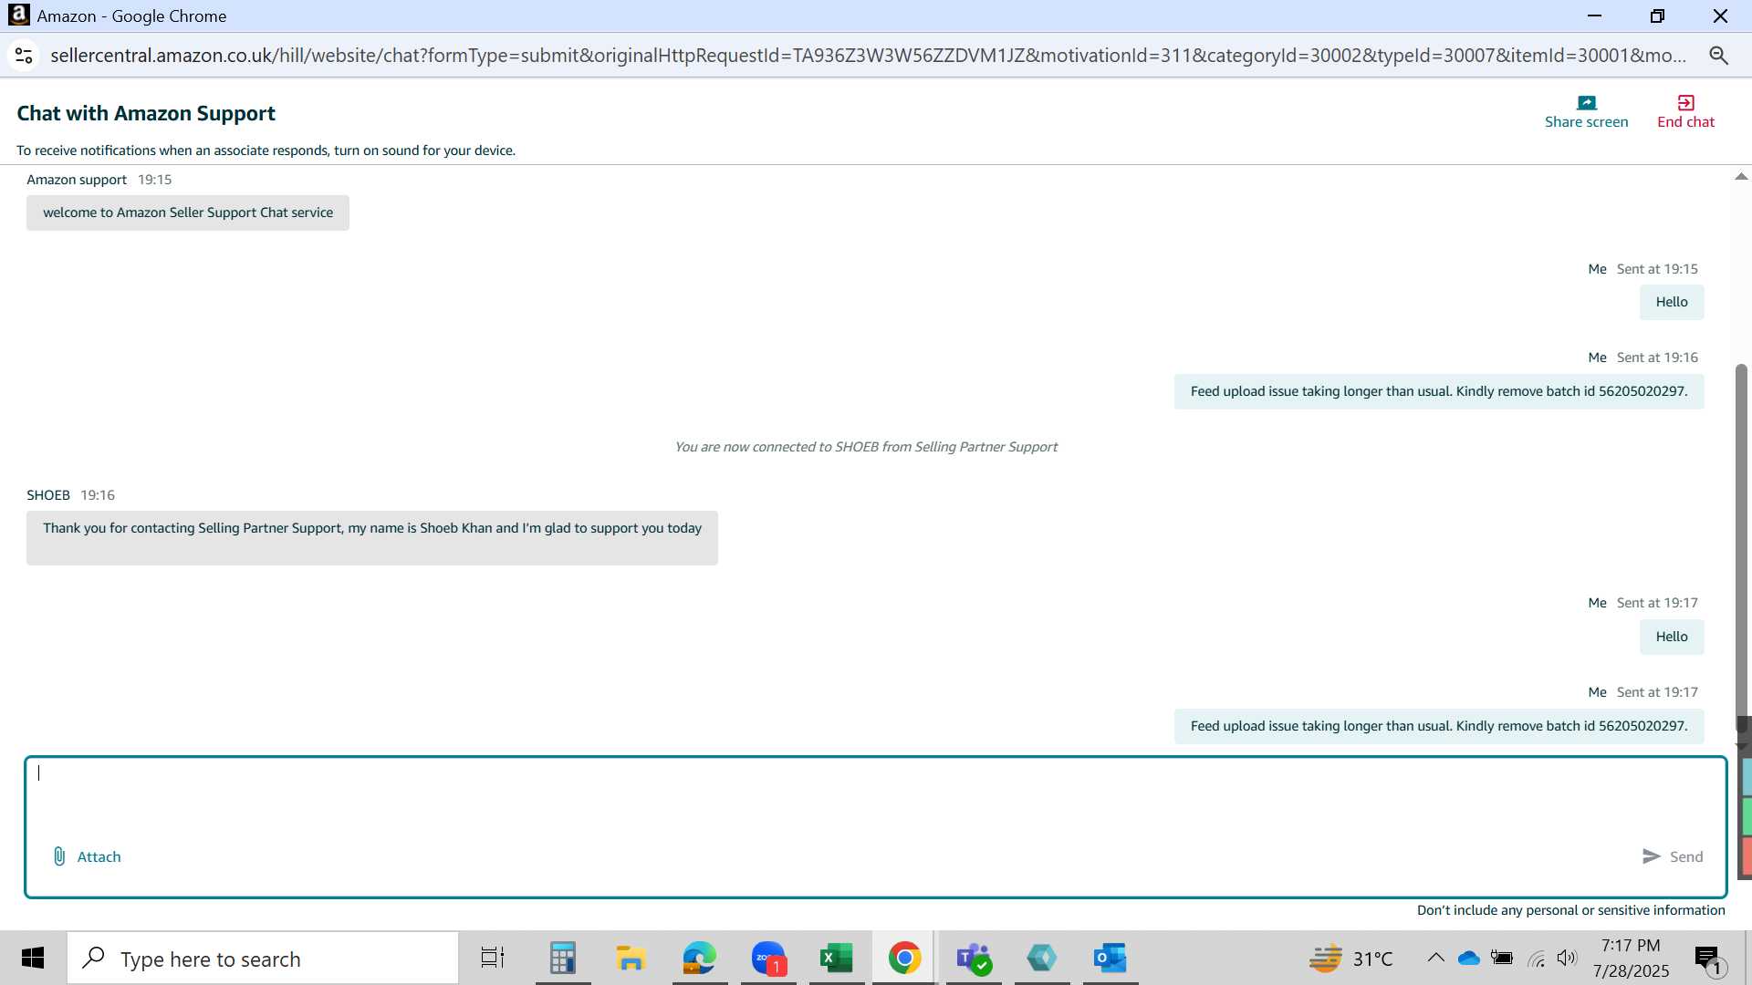
Task: Open the notification center icon
Action: (1709, 959)
